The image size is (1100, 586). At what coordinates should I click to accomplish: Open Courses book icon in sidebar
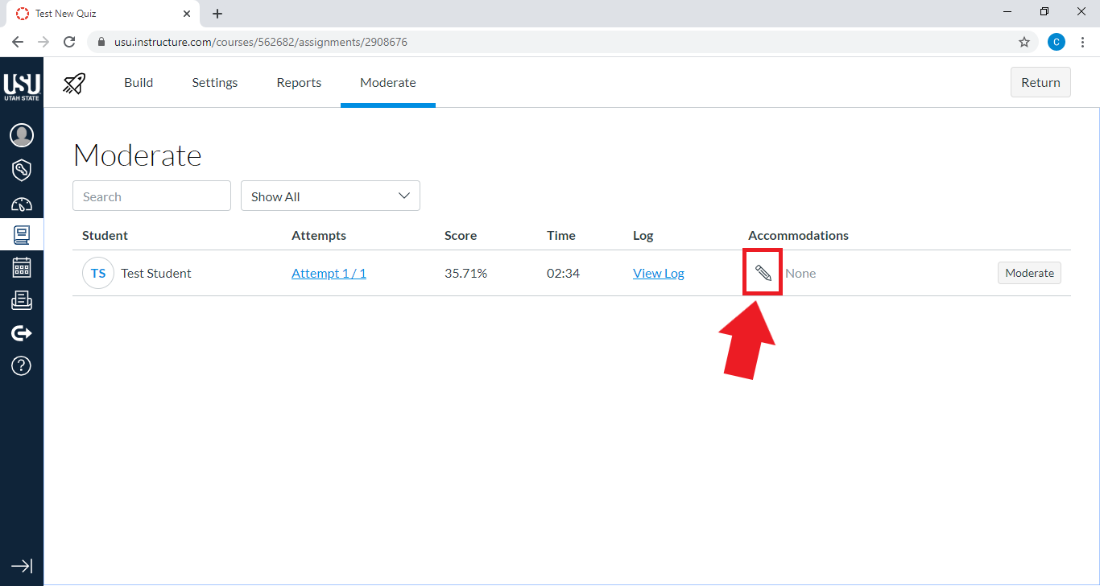(x=22, y=235)
